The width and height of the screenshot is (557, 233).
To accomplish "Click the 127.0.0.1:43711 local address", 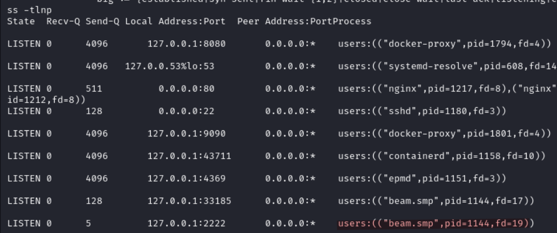I will click(189, 156).
